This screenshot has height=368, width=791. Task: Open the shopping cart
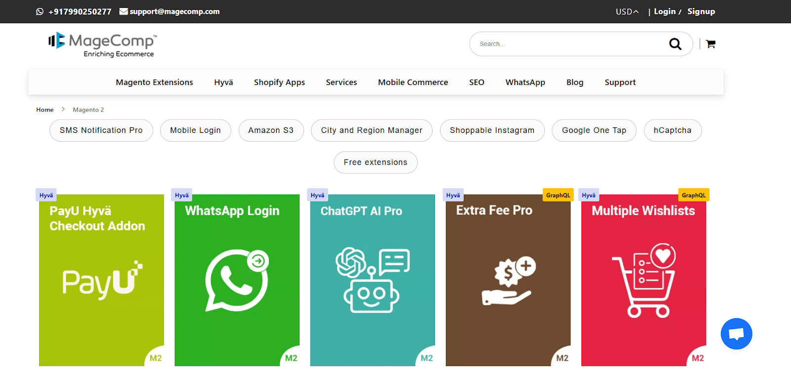711,44
